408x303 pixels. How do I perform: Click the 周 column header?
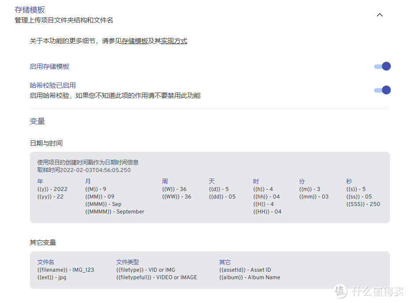[165, 181]
